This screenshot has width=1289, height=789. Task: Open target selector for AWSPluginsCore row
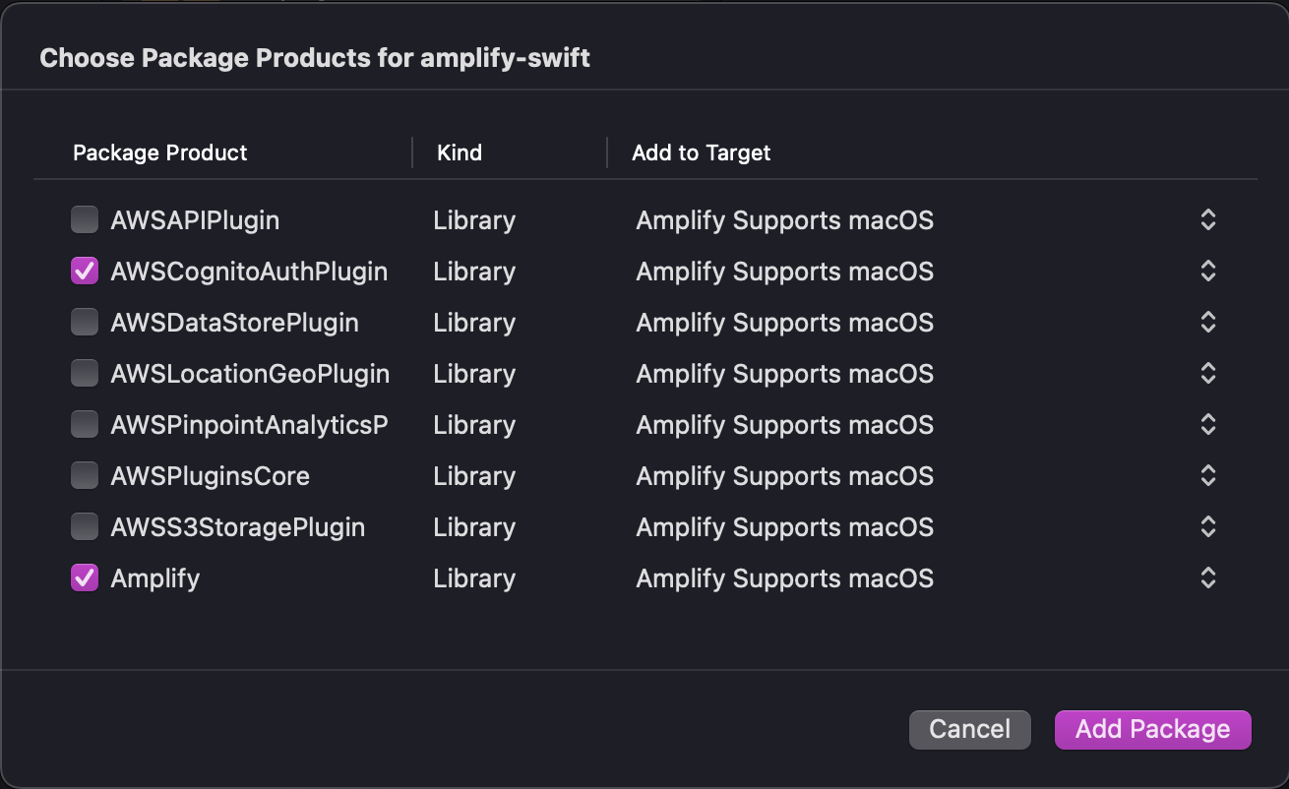pyautogui.click(x=1208, y=476)
